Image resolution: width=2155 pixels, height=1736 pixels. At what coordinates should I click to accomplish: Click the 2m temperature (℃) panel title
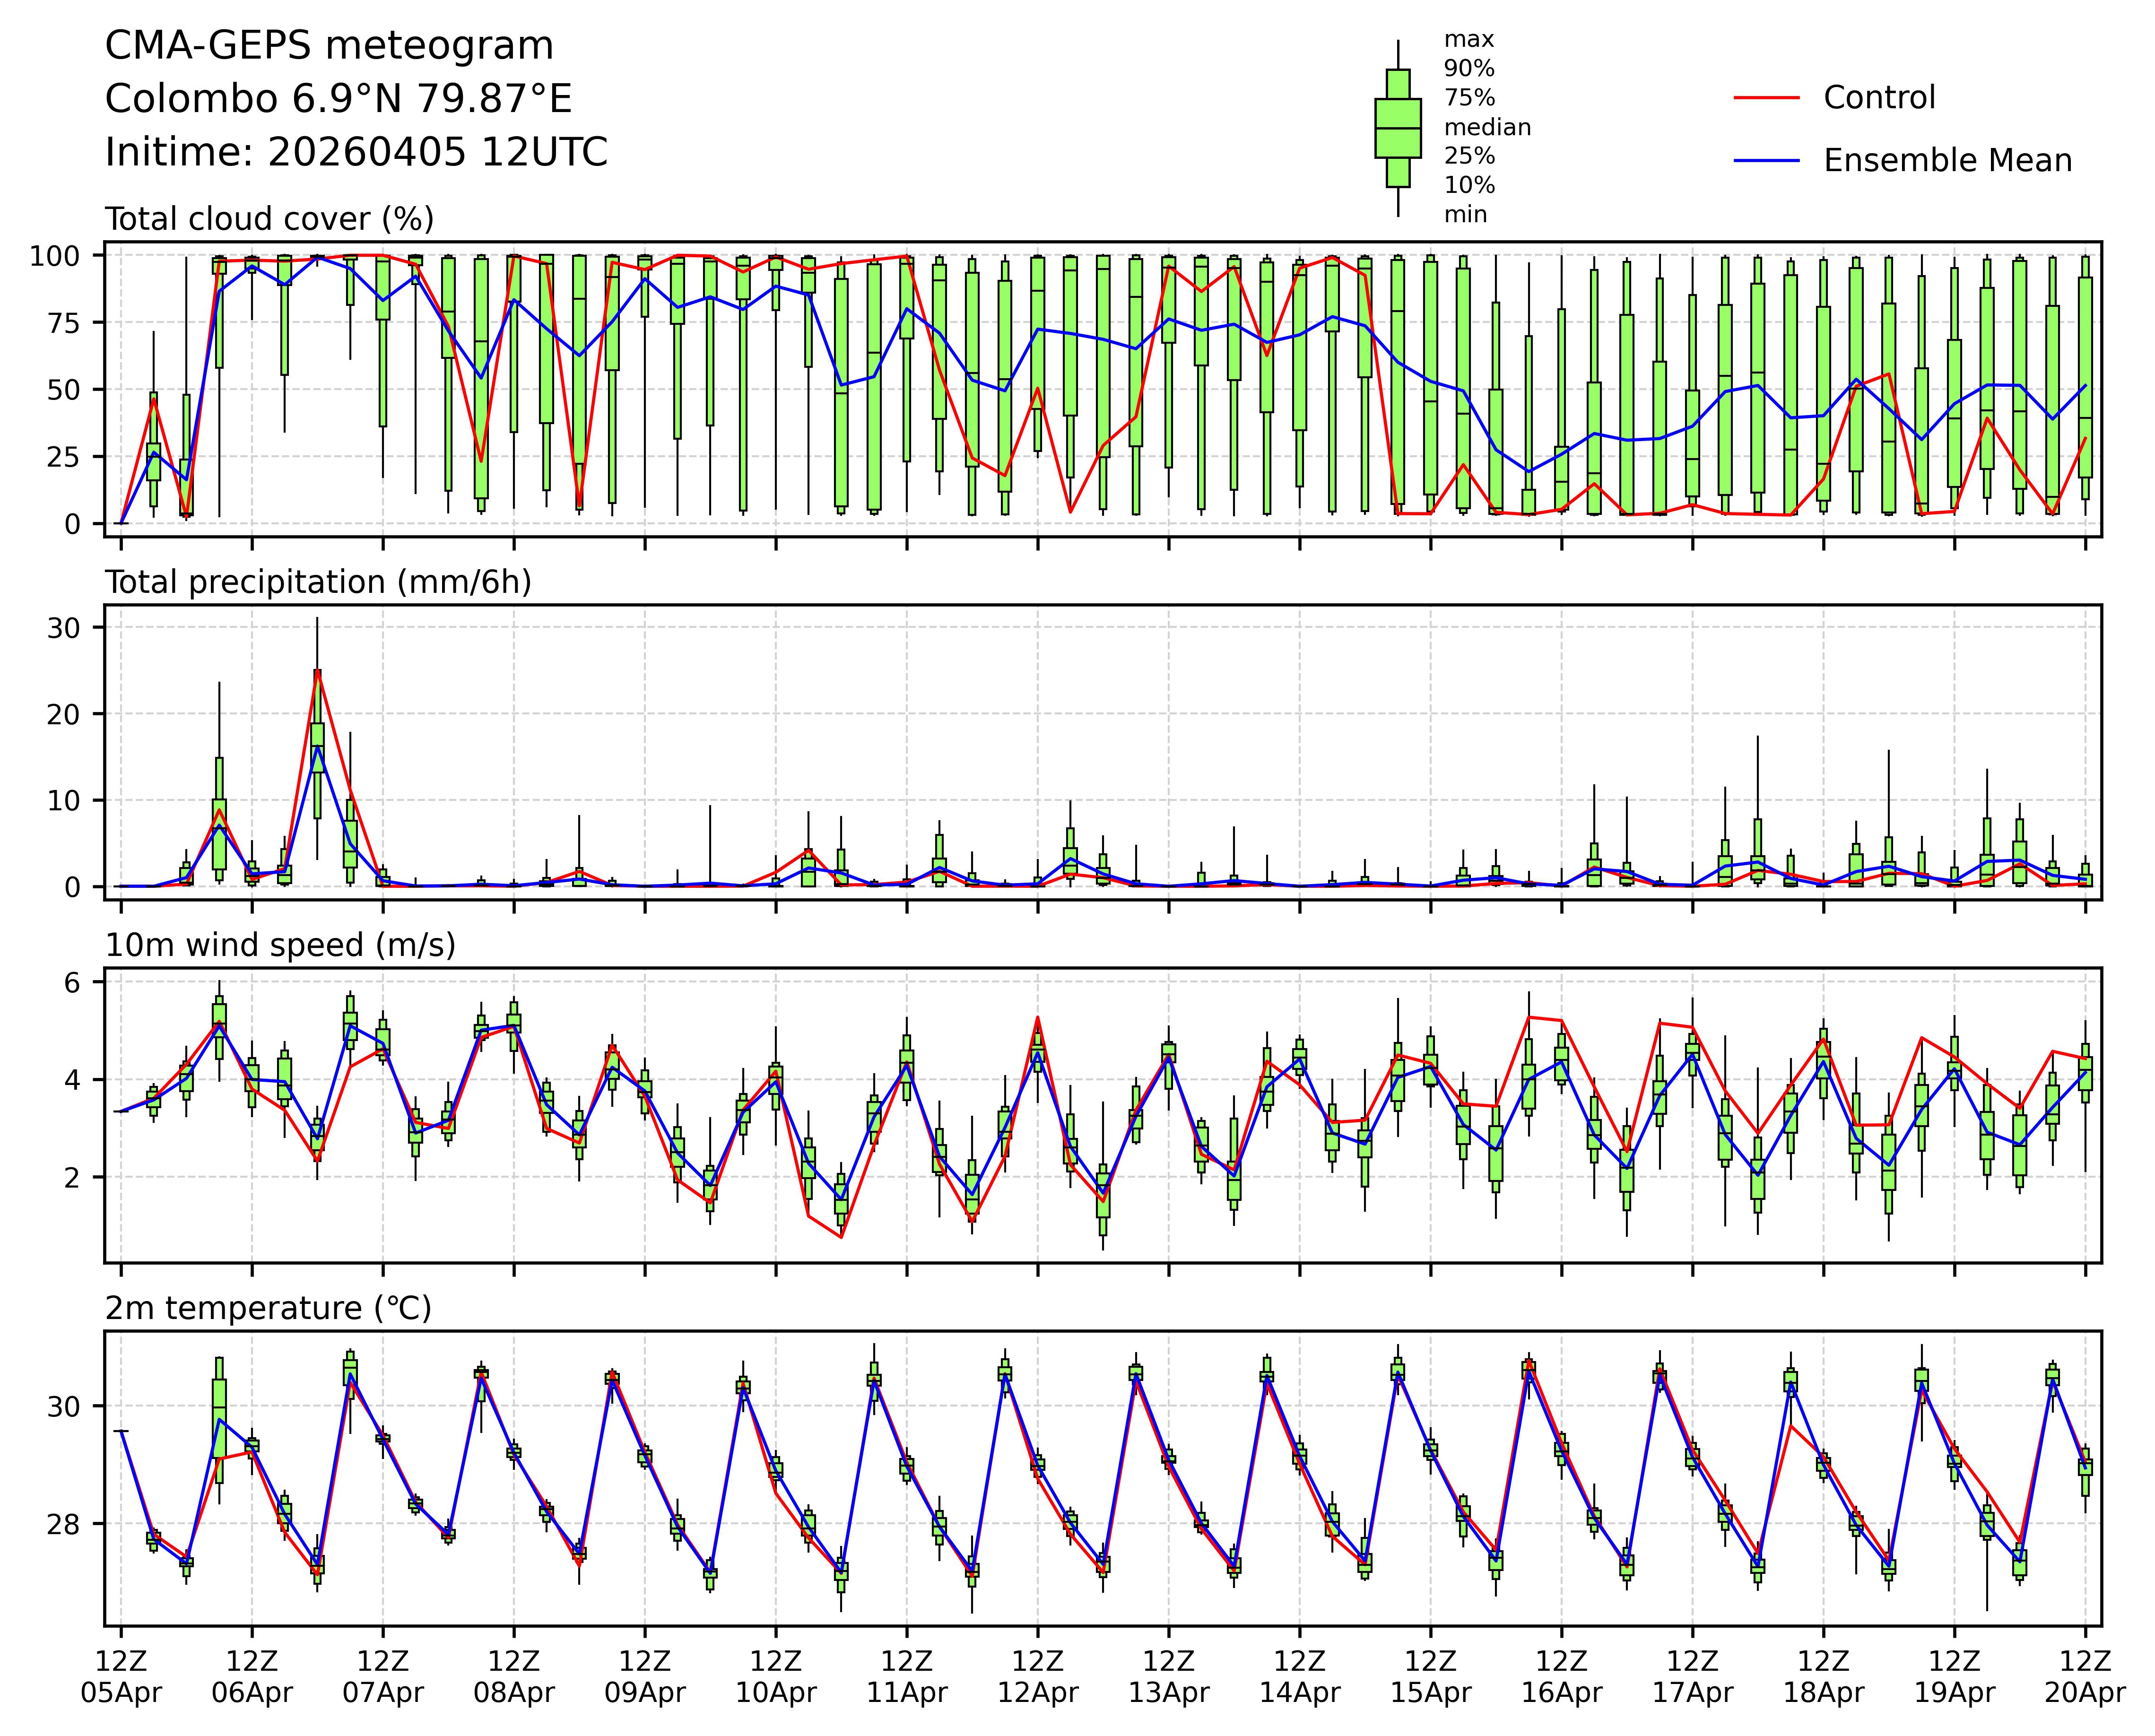pyautogui.click(x=268, y=1308)
